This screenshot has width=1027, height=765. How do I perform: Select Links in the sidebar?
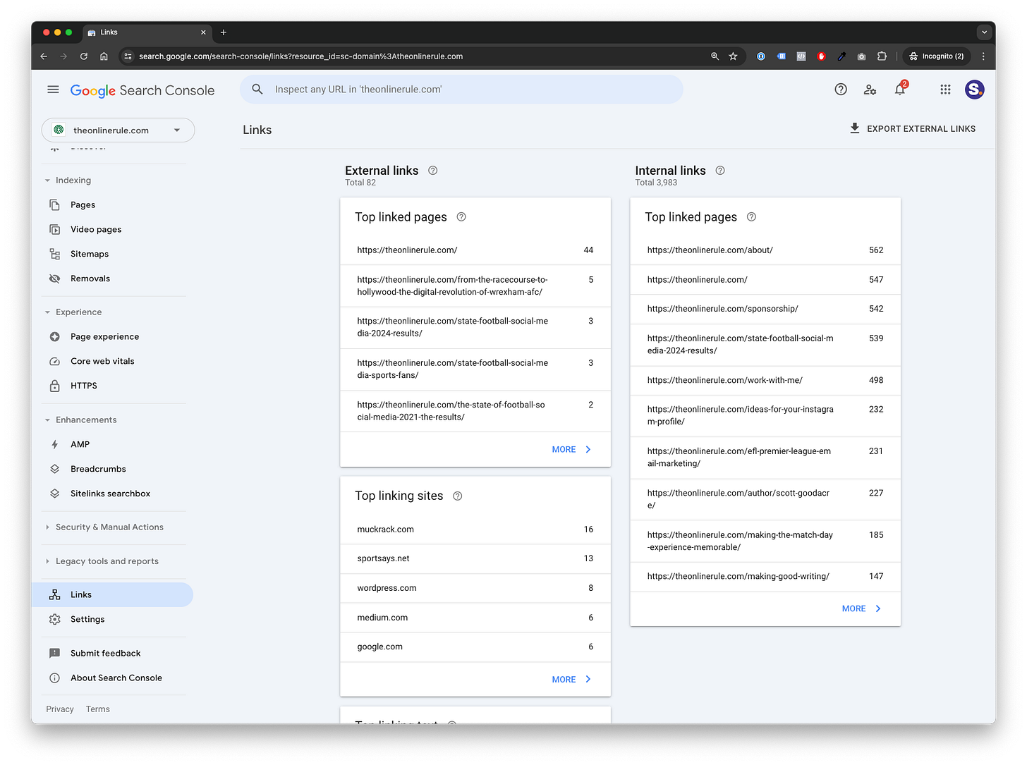point(112,595)
